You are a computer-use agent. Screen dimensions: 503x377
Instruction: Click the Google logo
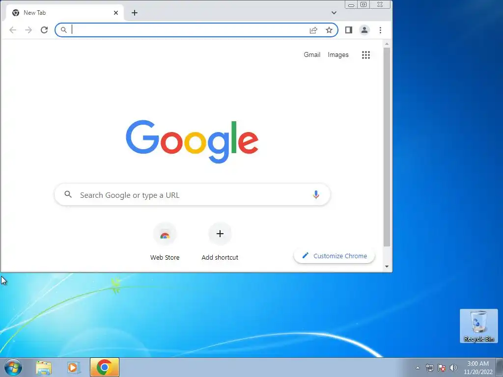click(192, 141)
